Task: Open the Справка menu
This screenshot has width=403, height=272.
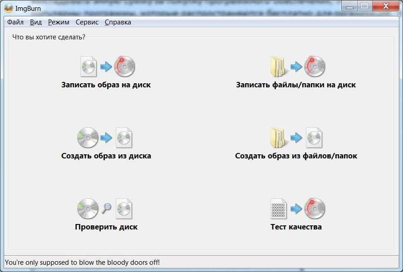Action: [118, 22]
